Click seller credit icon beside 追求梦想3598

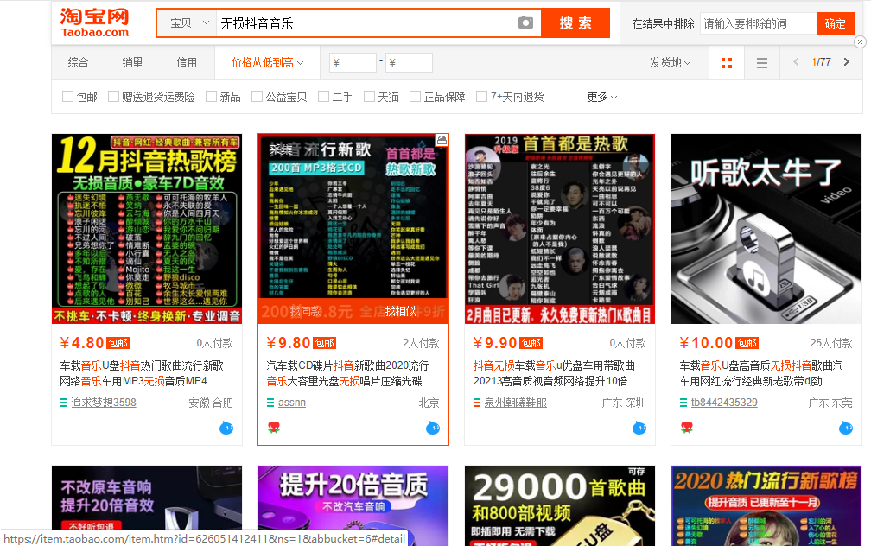64,403
